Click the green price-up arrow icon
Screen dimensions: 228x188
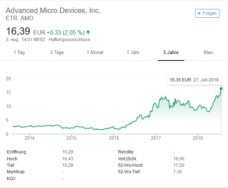coord(88,32)
